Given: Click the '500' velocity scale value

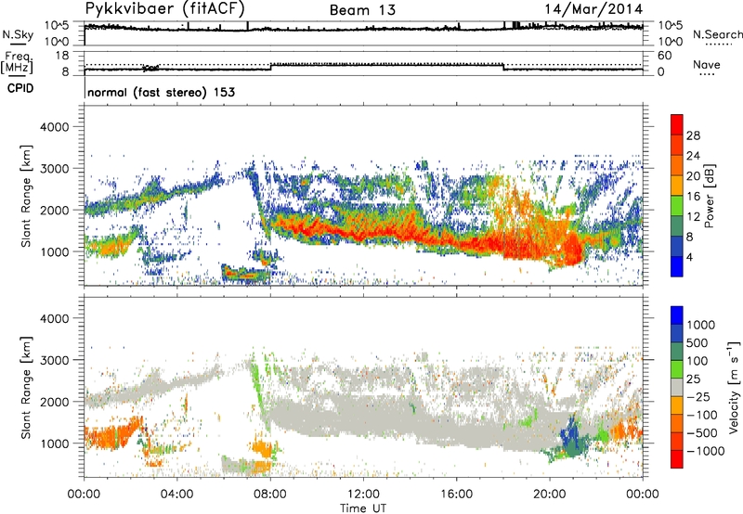Looking at the screenshot, I should coord(697,342).
